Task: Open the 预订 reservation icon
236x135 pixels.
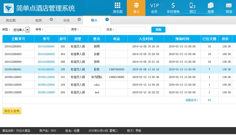Action: click(192, 8)
